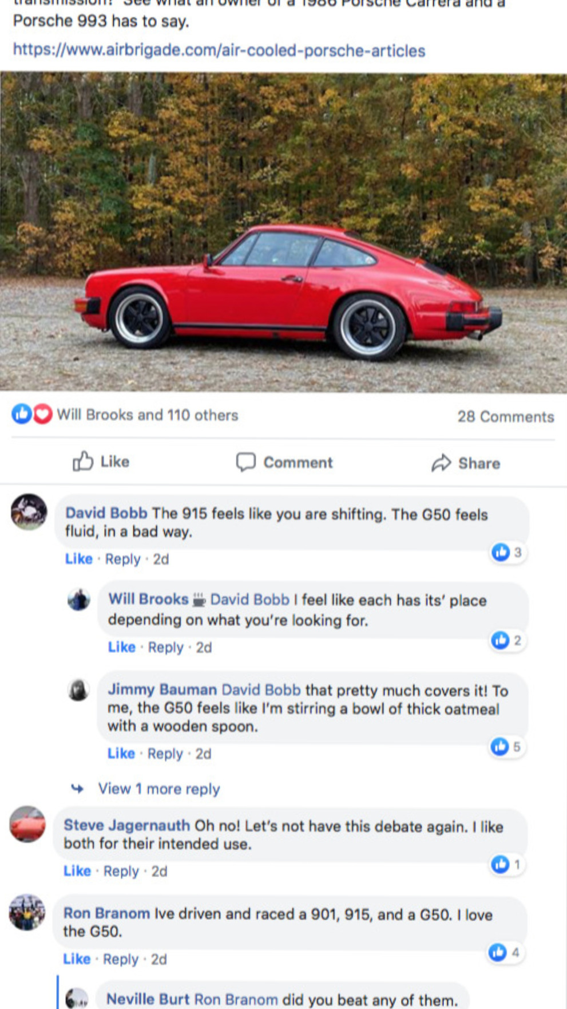
Task: Show who reacted: Will Brooks and 110 others
Action: coord(148,415)
